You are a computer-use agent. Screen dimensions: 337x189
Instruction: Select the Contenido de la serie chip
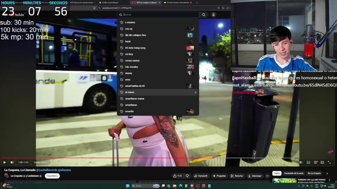tap(294, 173)
